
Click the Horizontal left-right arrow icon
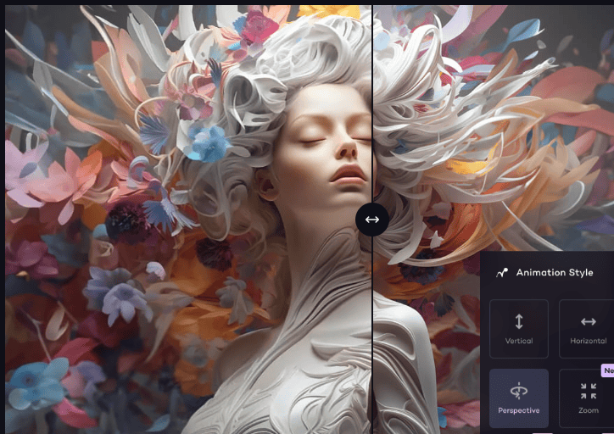589,321
